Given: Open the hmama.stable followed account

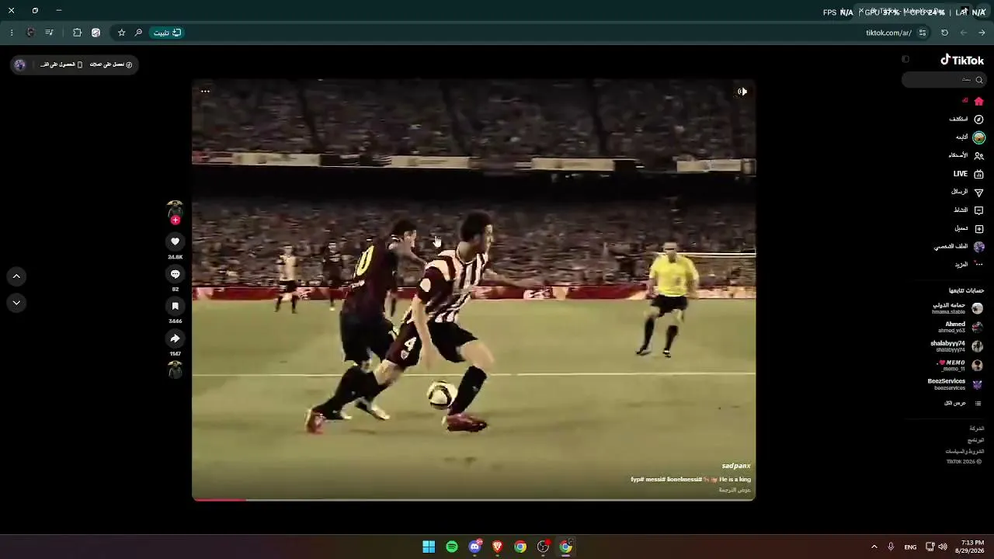Looking at the screenshot, I should tap(958, 308).
